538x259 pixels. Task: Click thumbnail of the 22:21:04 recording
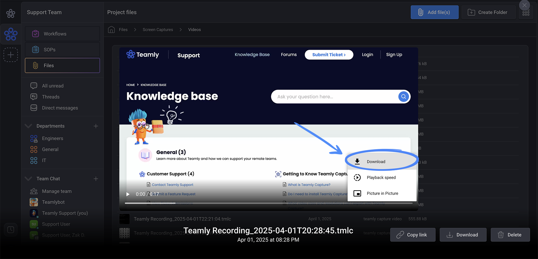[x=125, y=219]
